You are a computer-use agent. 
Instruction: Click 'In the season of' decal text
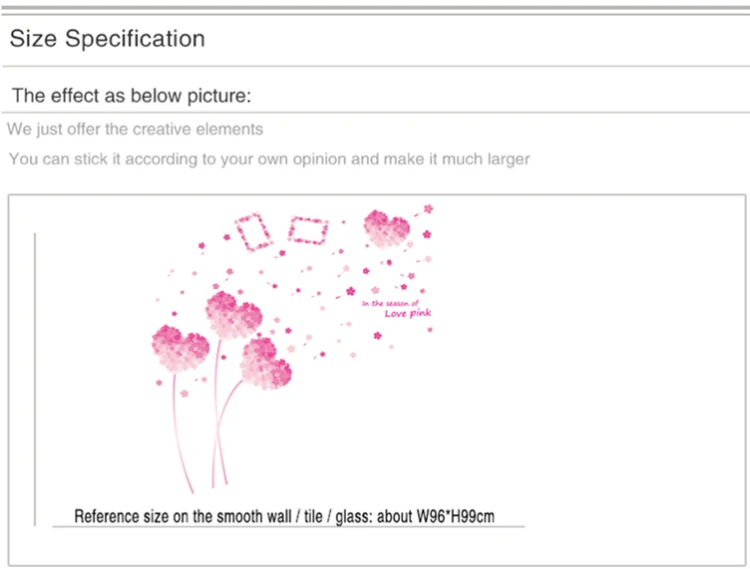point(390,303)
